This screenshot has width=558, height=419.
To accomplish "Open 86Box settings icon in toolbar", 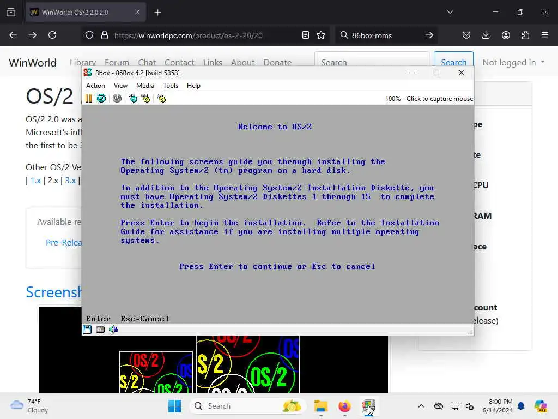I will coord(161,98).
